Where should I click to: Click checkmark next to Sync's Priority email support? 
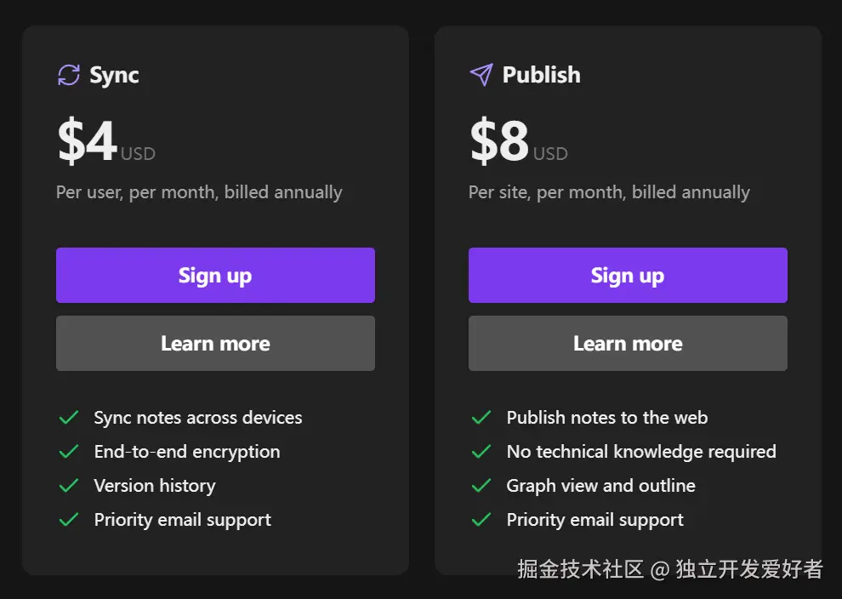click(x=69, y=520)
